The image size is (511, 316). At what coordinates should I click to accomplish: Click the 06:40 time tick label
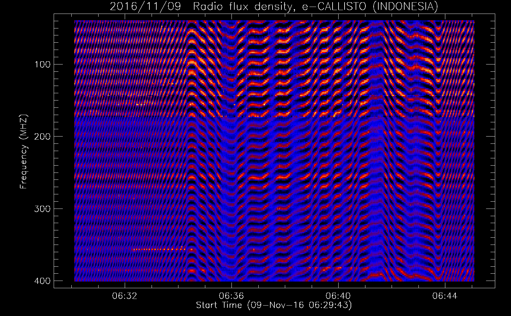click(x=339, y=296)
